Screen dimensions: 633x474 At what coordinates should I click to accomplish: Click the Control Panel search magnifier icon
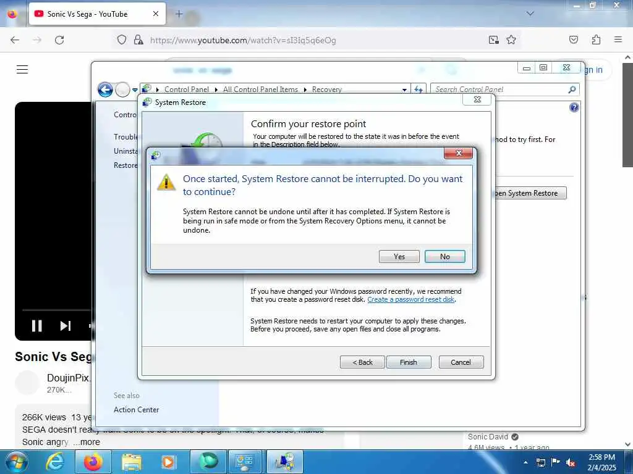tap(572, 89)
